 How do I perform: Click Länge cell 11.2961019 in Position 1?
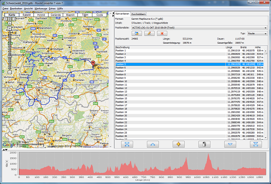tap(234, 50)
